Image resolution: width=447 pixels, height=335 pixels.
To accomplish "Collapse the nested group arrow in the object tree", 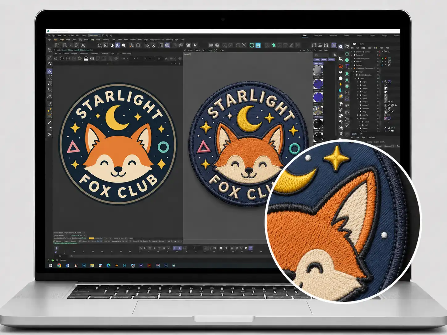I will (354, 75).
